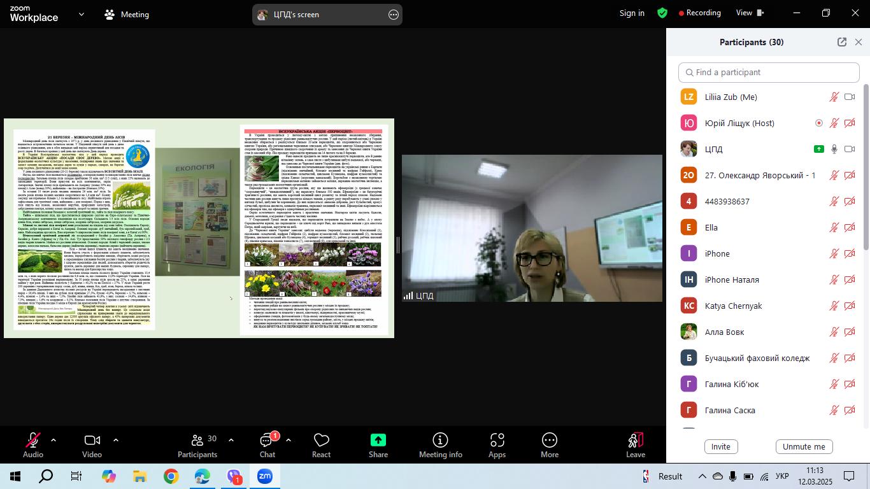Expand audio settings arrow beside Audio

53,440
